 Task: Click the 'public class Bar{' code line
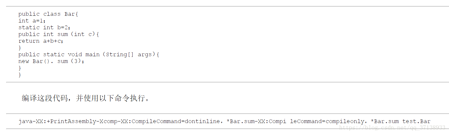tap(48, 14)
